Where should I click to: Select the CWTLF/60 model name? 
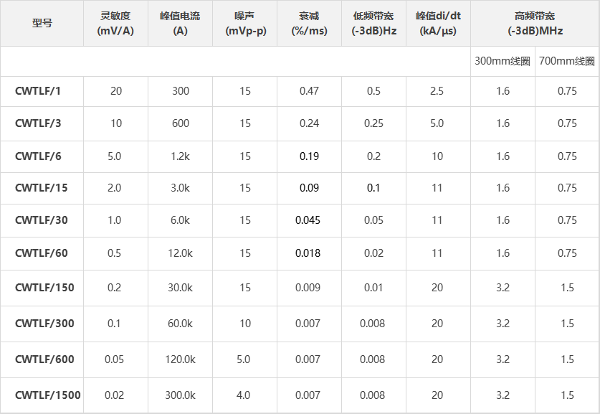tap(42, 253)
